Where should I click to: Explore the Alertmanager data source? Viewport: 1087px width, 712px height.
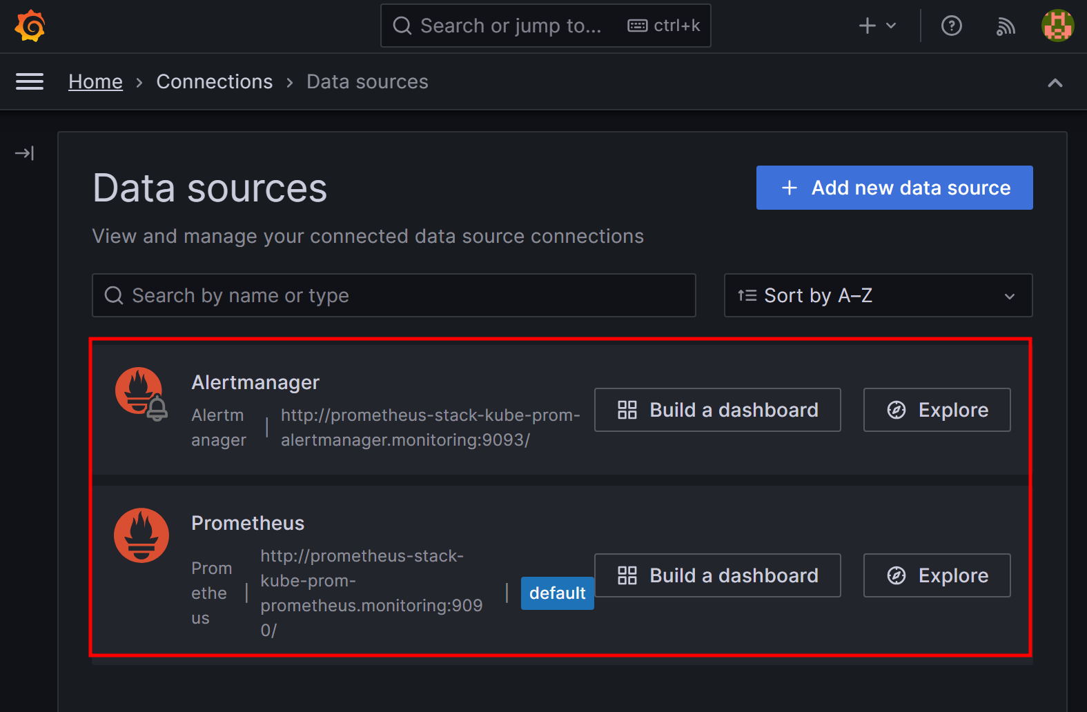click(937, 410)
